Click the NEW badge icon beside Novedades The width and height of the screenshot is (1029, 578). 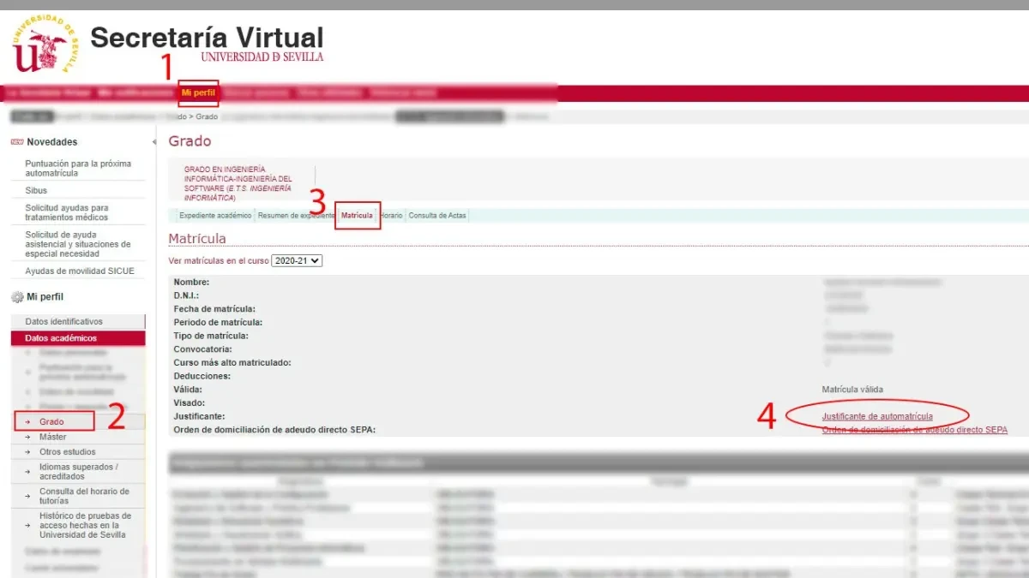pyautogui.click(x=16, y=142)
